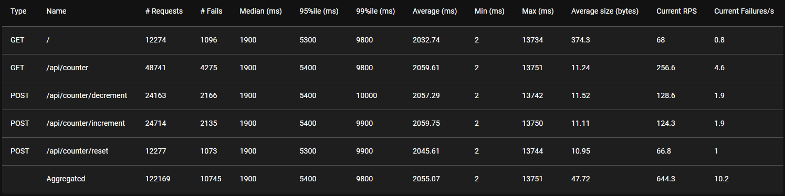Click Average size (bytes) header
The height and width of the screenshot is (196, 785).
605,12
